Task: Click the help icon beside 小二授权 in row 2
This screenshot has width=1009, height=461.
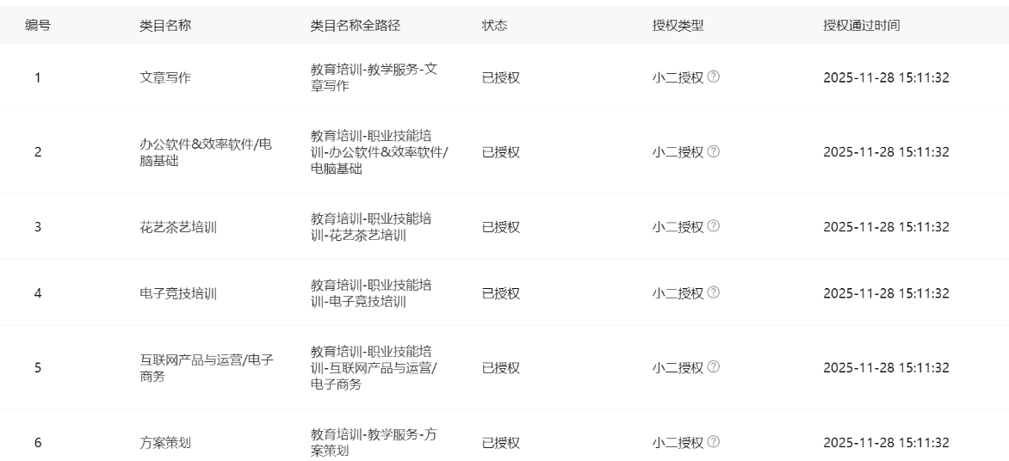Action: point(714,151)
